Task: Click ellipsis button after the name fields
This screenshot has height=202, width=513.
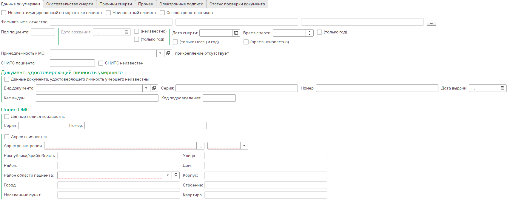Action: pyautogui.click(x=431, y=22)
